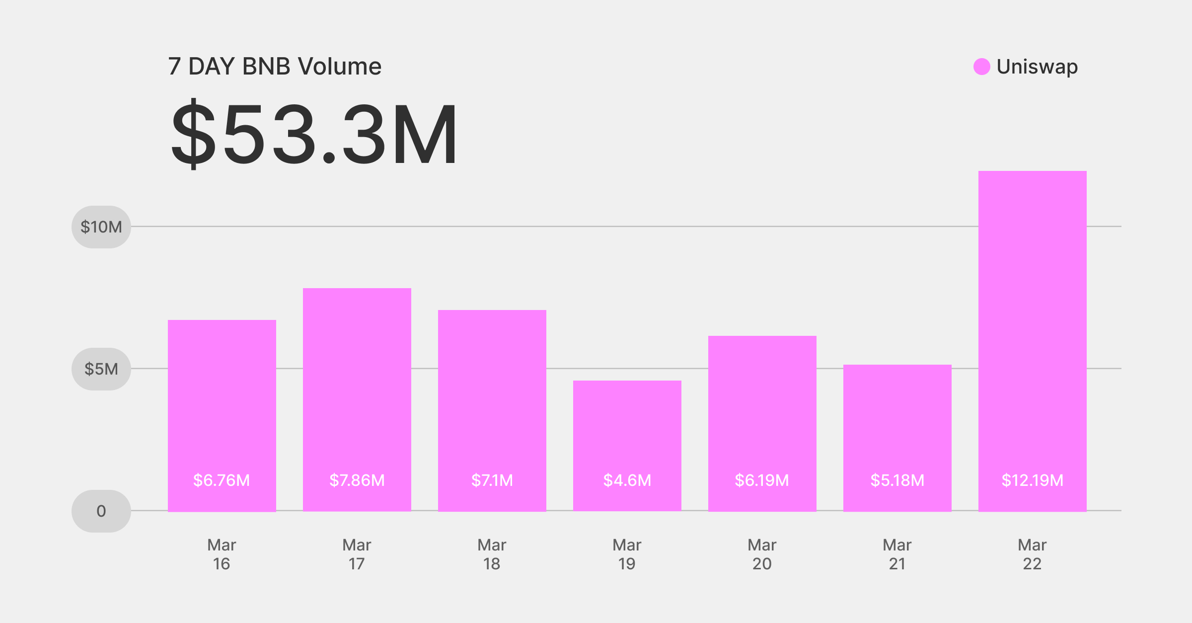Viewport: 1192px width, 623px height.
Task: Click the Uniswap legend label
Action: click(x=1037, y=67)
